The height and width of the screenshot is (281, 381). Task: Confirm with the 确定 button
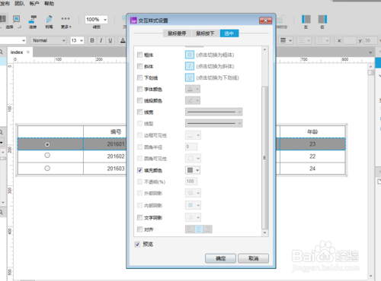pyautogui.click(x=220, y=258)
